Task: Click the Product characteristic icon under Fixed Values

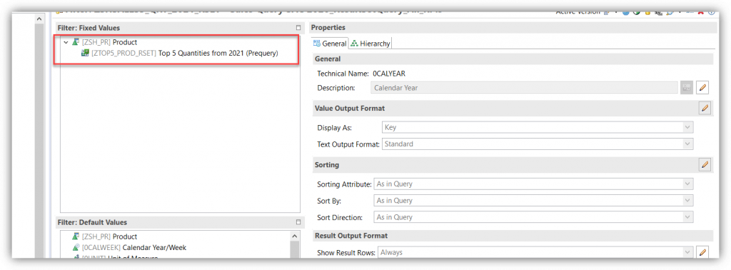Action: point(75,42)
